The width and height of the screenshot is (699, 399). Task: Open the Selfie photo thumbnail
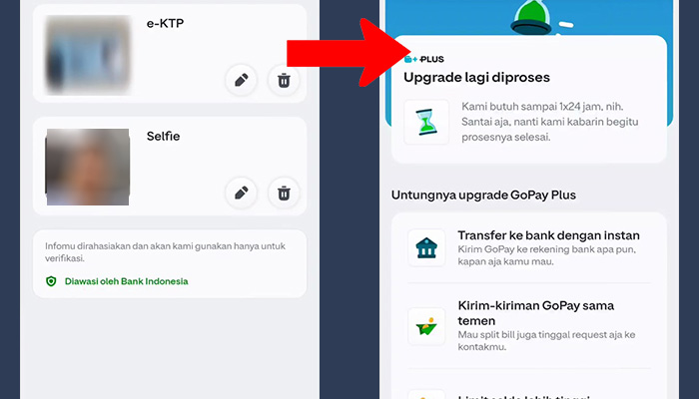click(87, 167)
